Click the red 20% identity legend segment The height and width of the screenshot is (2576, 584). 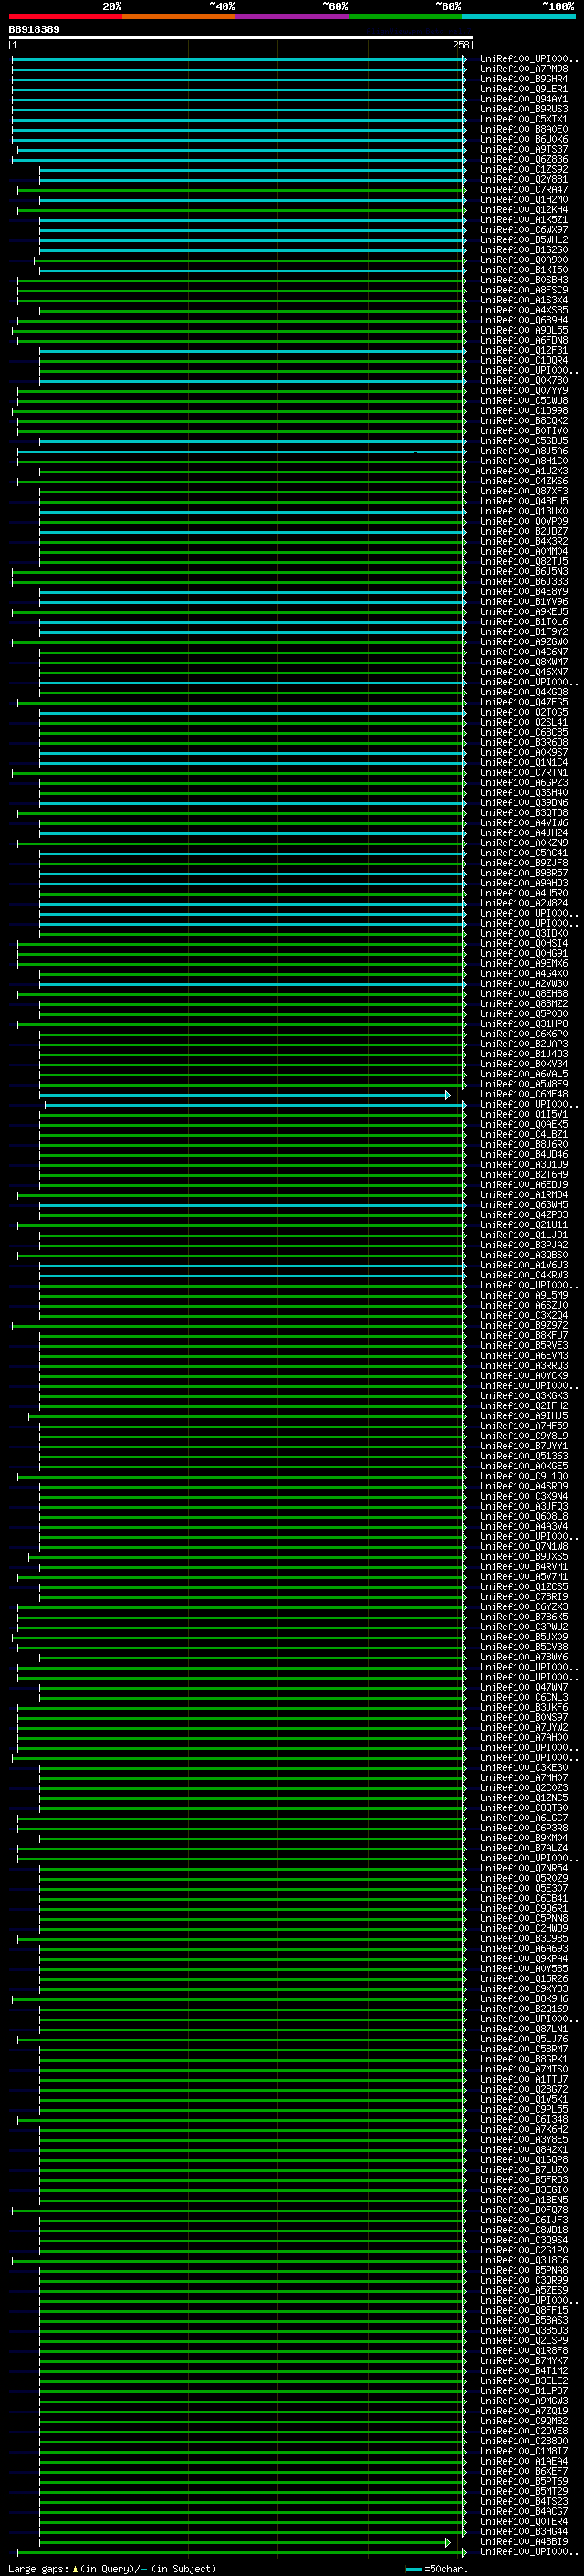[65, 16]
